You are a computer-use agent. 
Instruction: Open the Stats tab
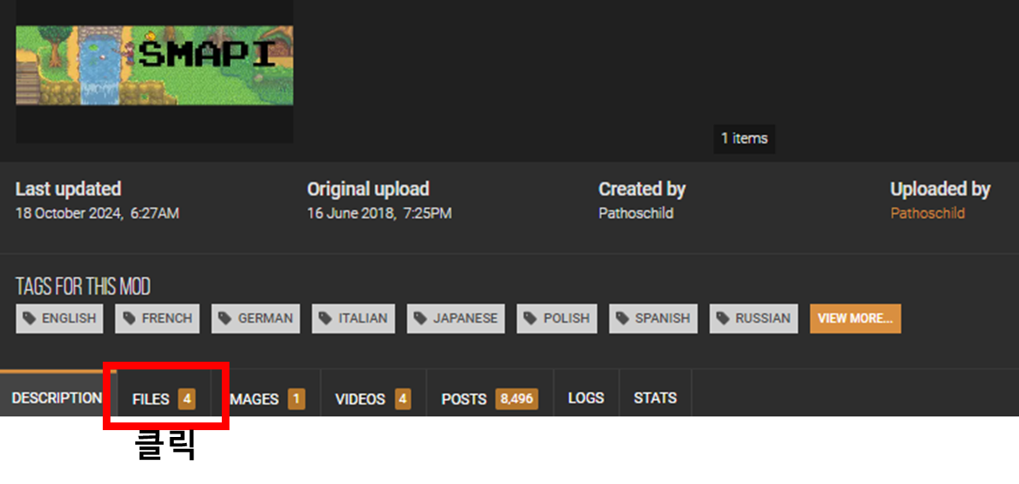tap(655, 398)
